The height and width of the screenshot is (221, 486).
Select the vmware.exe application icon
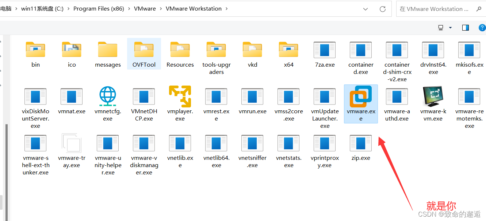(361, 96)
